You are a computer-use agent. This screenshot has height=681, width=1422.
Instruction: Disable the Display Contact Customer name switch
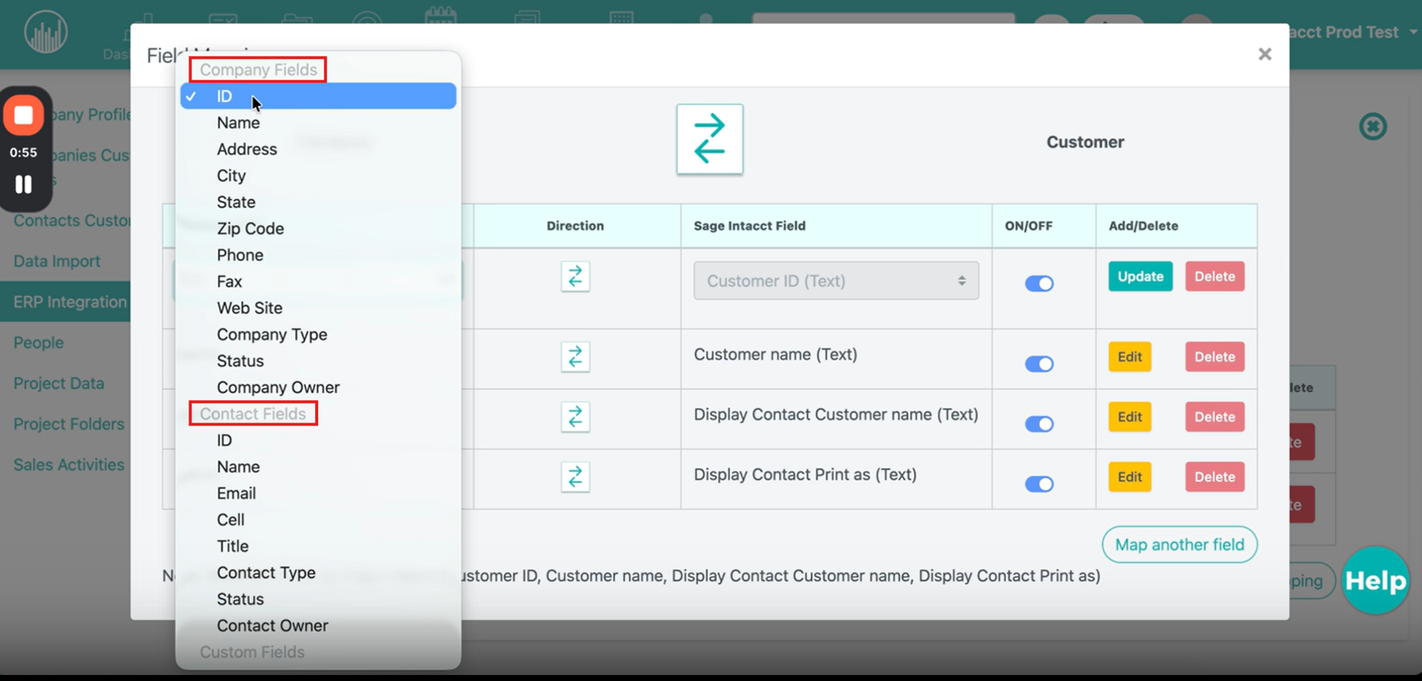pyautogui.click(x=1038, y=425)
